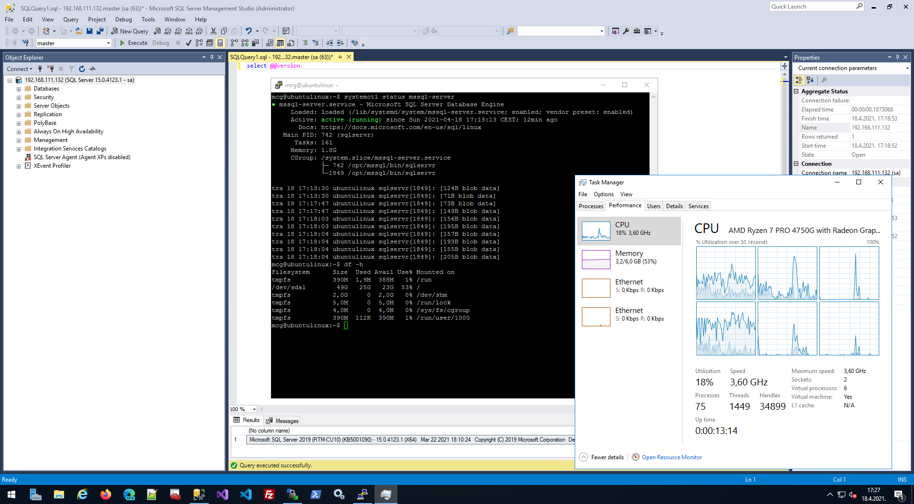Collapse the Aggregate Status property group
The image size is (914, 504).
(x=796, y=91)
